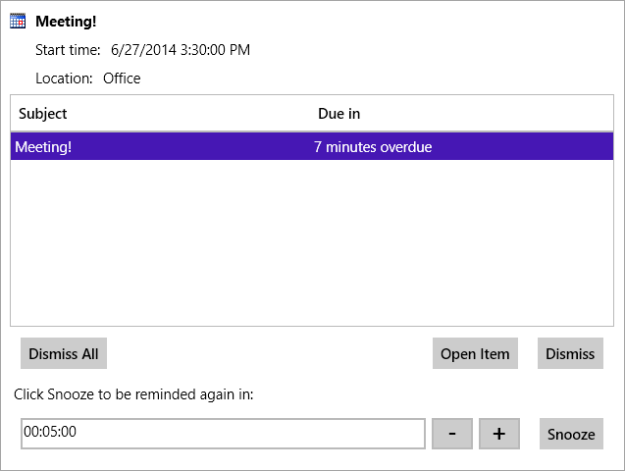625x471 pixels.
Task: Dismiss the selected Meeting! reminder
Action: 570,354
